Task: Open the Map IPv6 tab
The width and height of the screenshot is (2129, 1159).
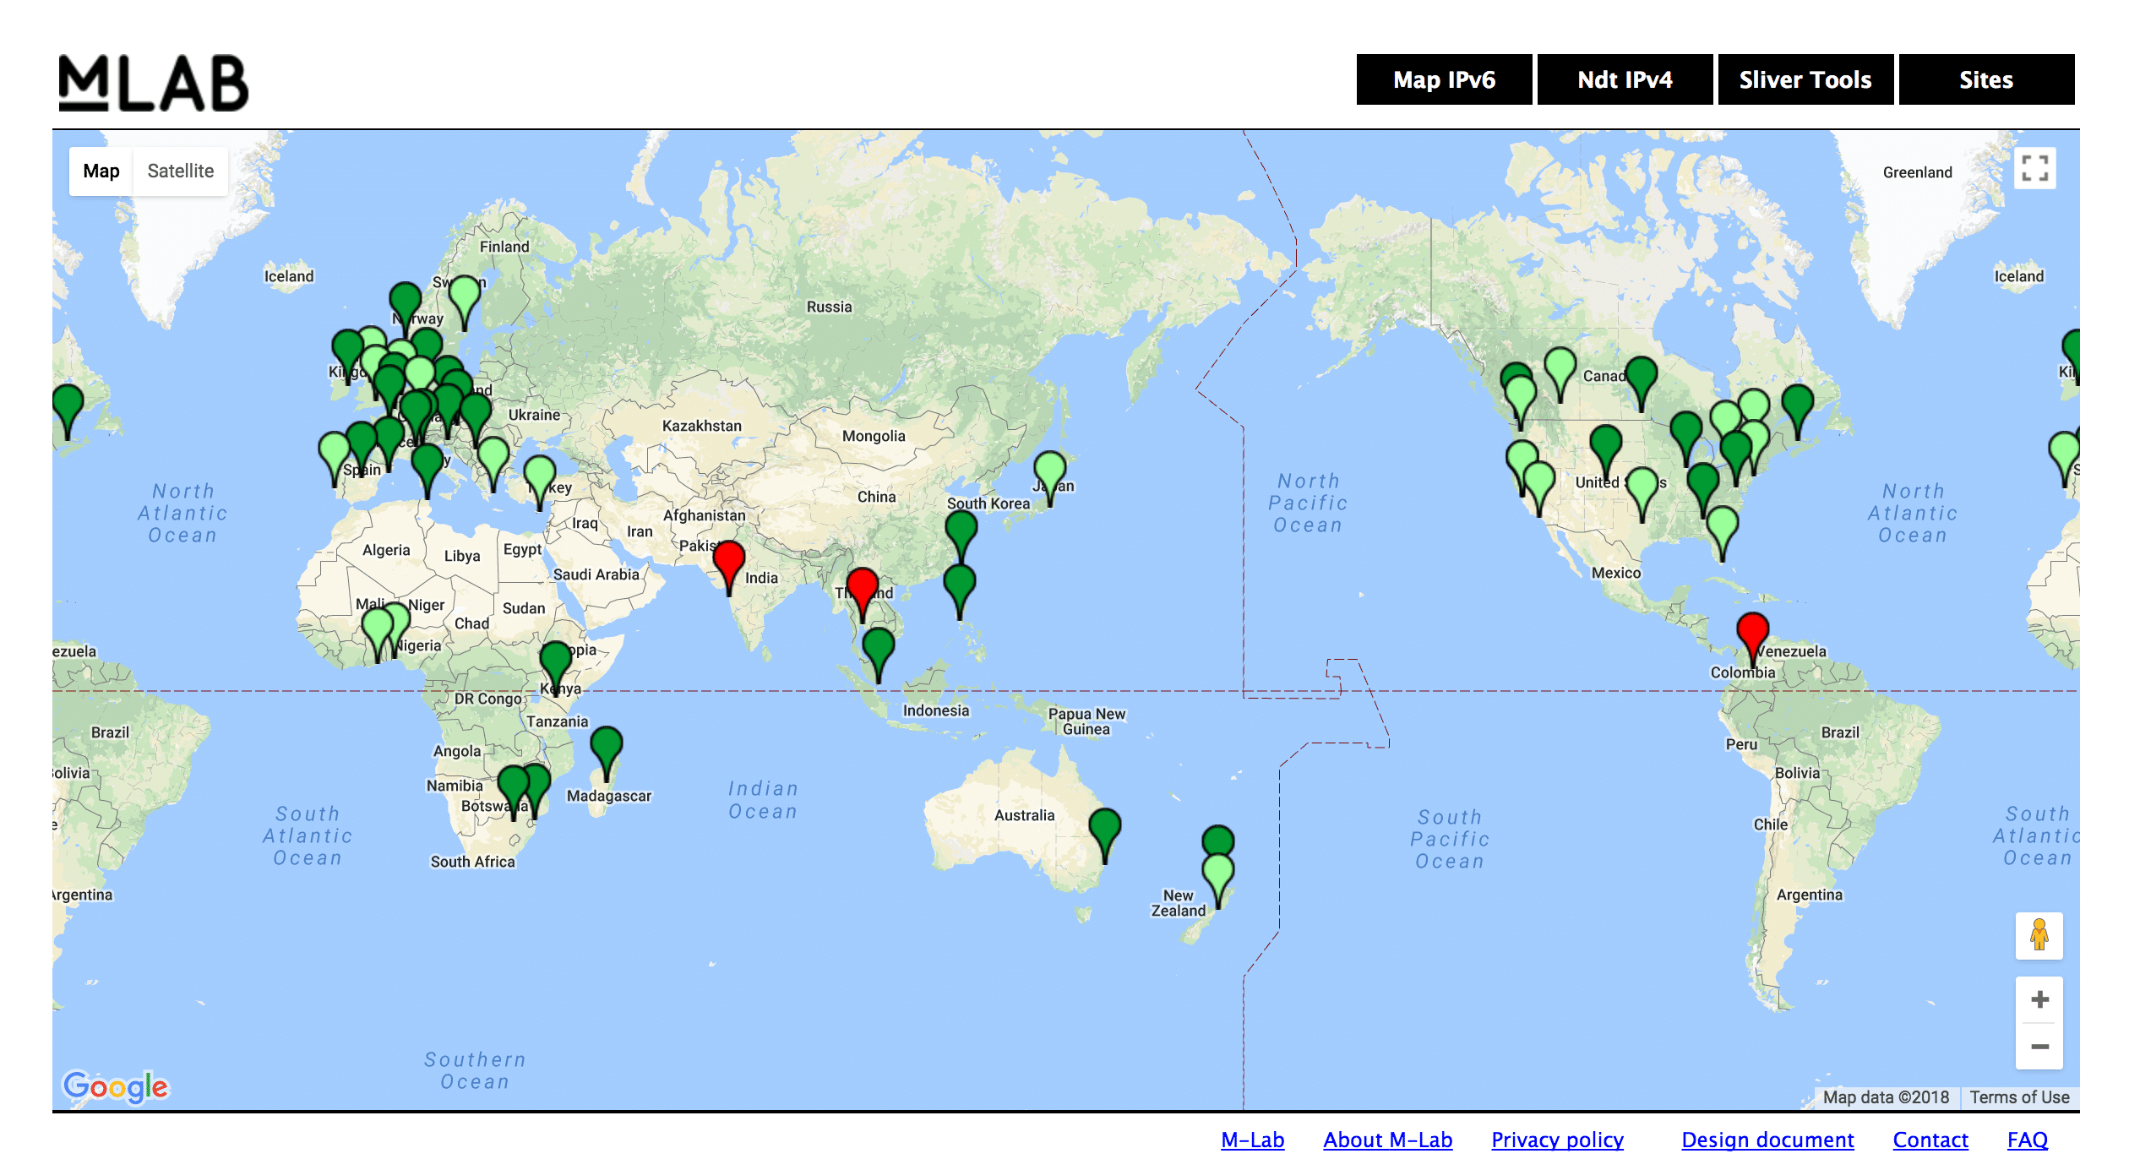Action: pyautogui.click(x=1444, y=80)
